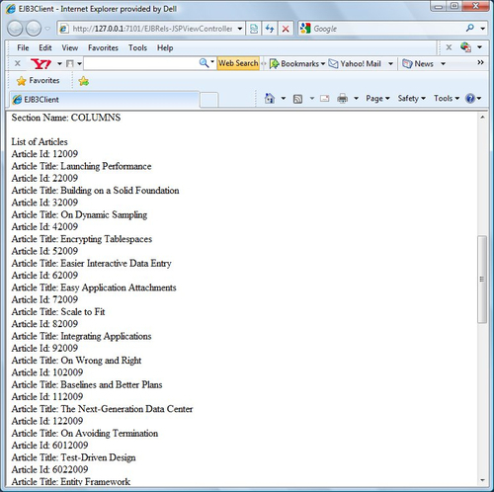Viewport: 494px width, 492px height.
Task: Open the Favorites menu
Action: click(103, 47)
